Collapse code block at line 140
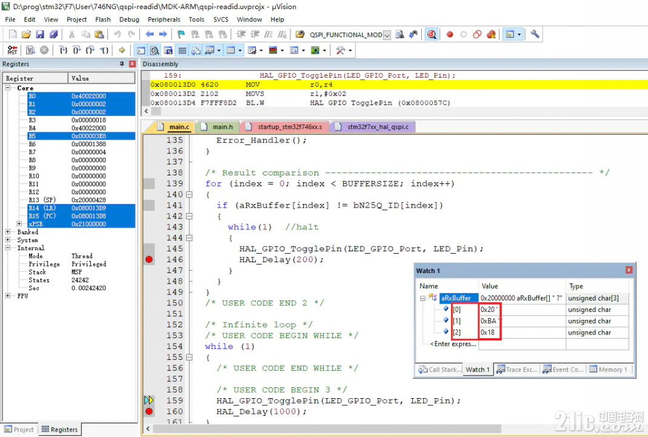The height and width of the screenshot is (437, 648). click(189, 194)
